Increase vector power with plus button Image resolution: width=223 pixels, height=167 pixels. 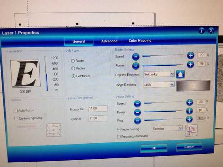pos(190,111)
